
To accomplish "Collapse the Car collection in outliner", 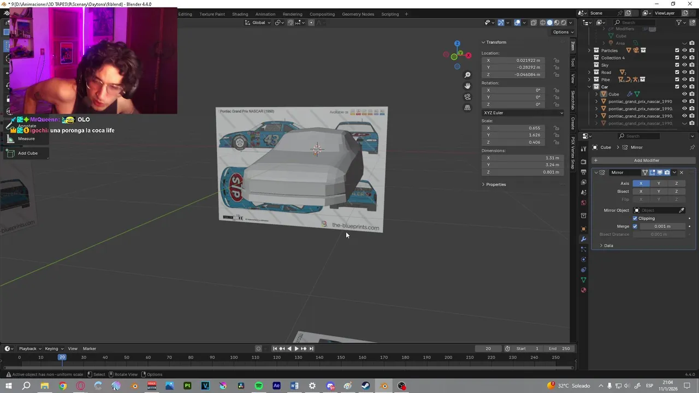I will point(590,87).
